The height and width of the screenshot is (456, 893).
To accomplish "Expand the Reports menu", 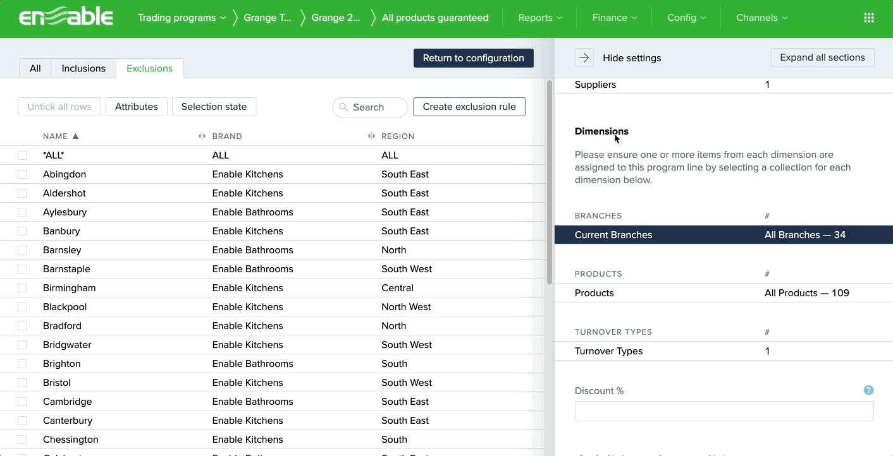I will [x=539, y=18].
